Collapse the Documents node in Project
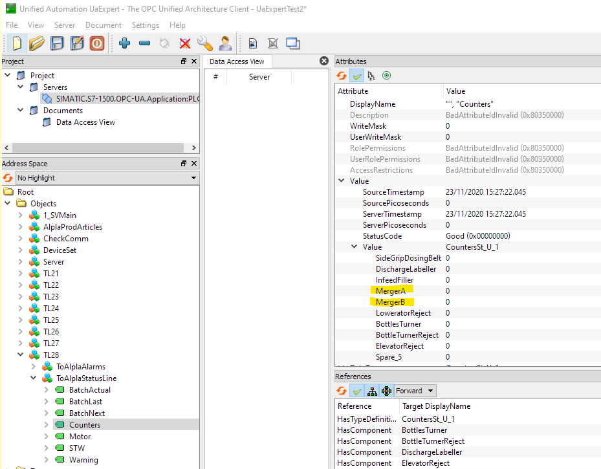601x469 pixels. (20, 110)
